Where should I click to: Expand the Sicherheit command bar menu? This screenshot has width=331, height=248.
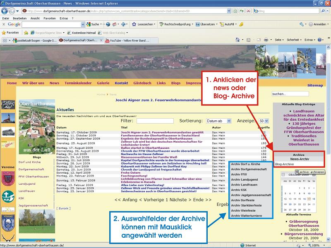click(294, 40)
